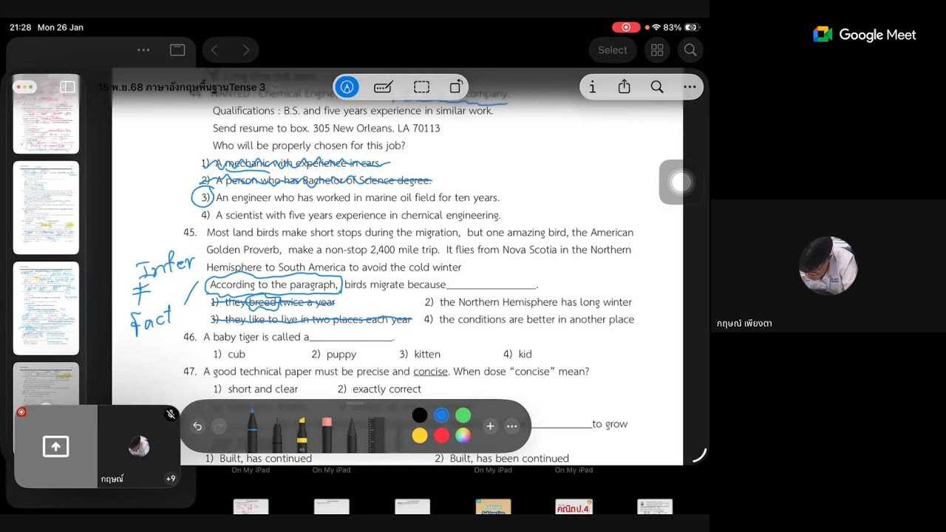Select the pink eraser tool
946x532 pixels.
327,434
